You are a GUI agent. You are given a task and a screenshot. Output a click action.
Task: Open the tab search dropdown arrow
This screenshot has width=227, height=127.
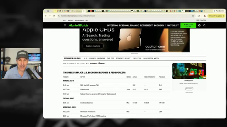click(55, 11)
